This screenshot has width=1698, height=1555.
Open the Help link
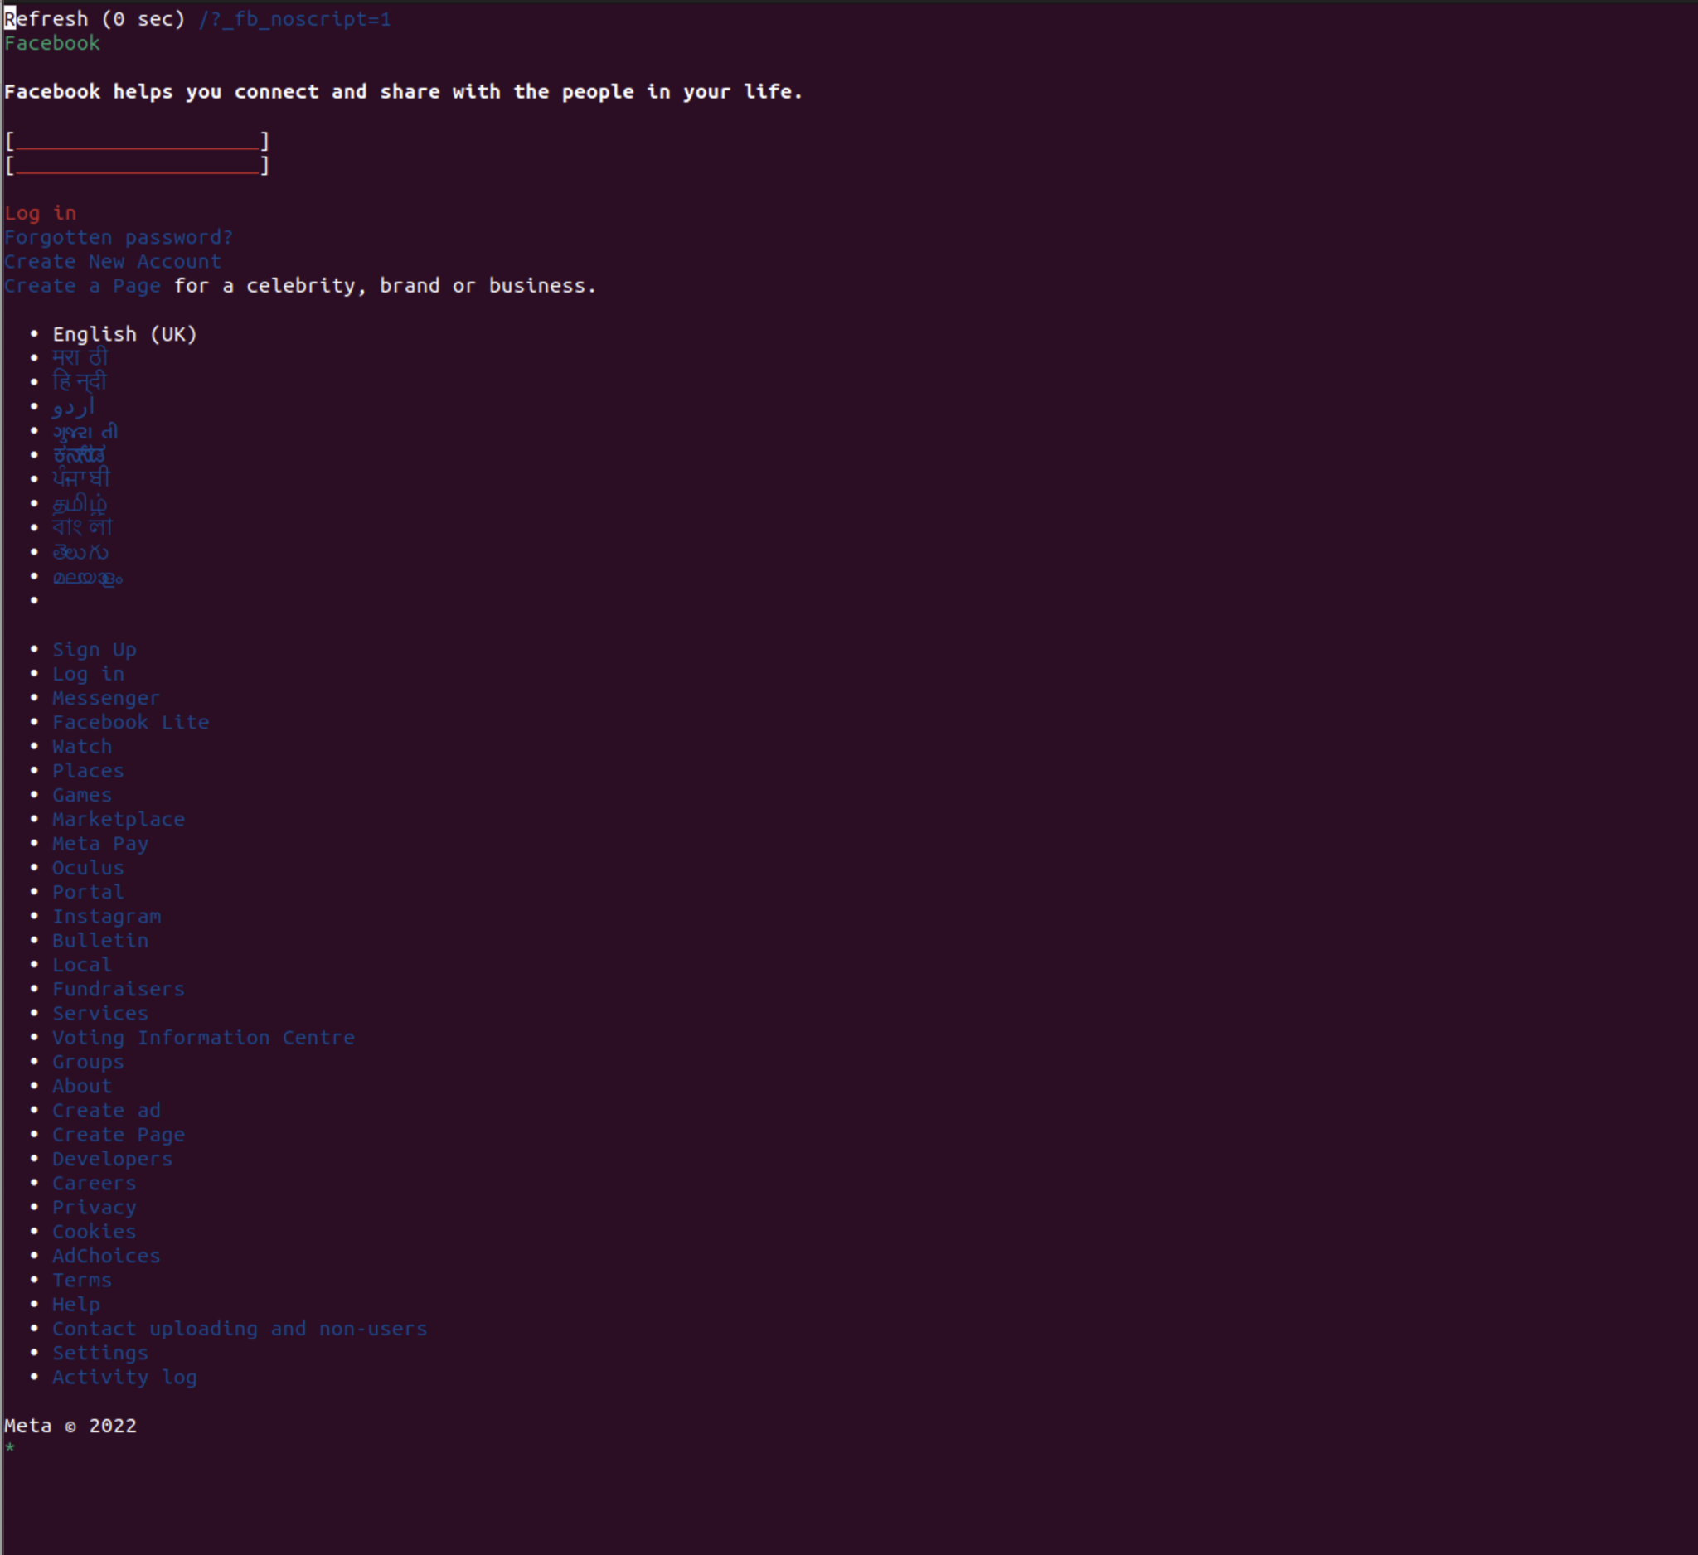(76, 1305)
